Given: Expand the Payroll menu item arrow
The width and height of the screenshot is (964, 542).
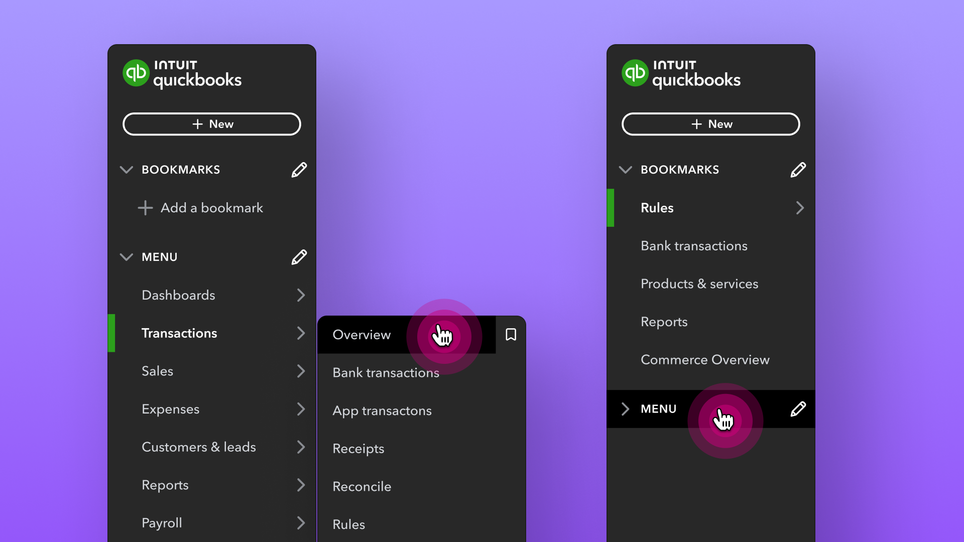Looking at the screenshot, I should [x=301, y=523].
